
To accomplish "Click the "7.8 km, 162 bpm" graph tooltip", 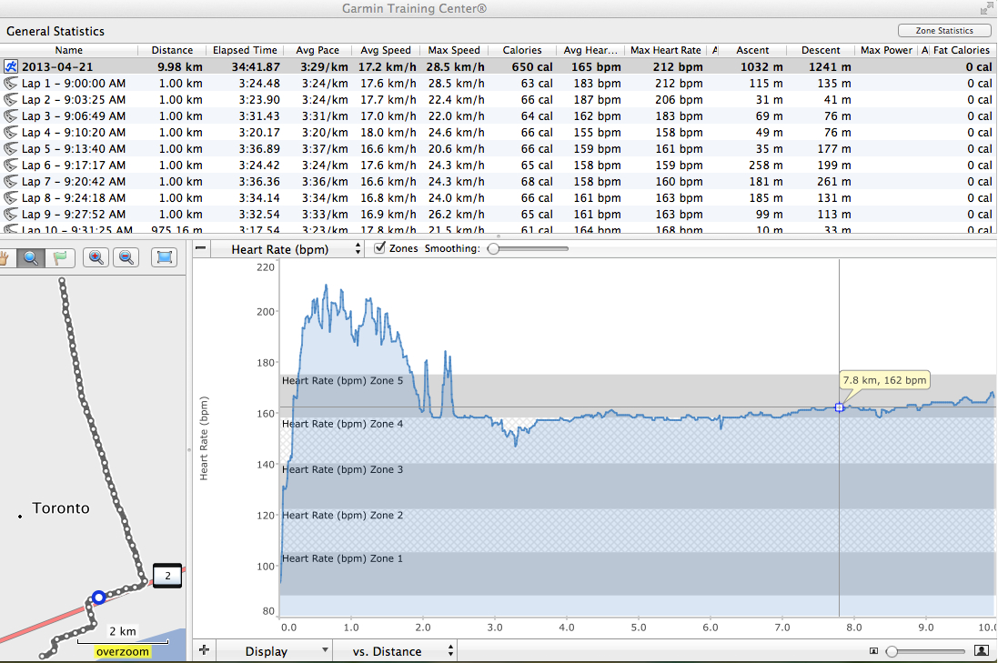I will pyautogui.click(x=884, y=380).
